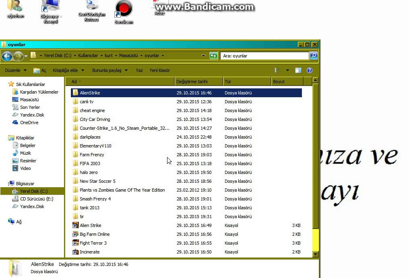
Task: Sort by the 'Ad' column header
Action: point(120,82)
